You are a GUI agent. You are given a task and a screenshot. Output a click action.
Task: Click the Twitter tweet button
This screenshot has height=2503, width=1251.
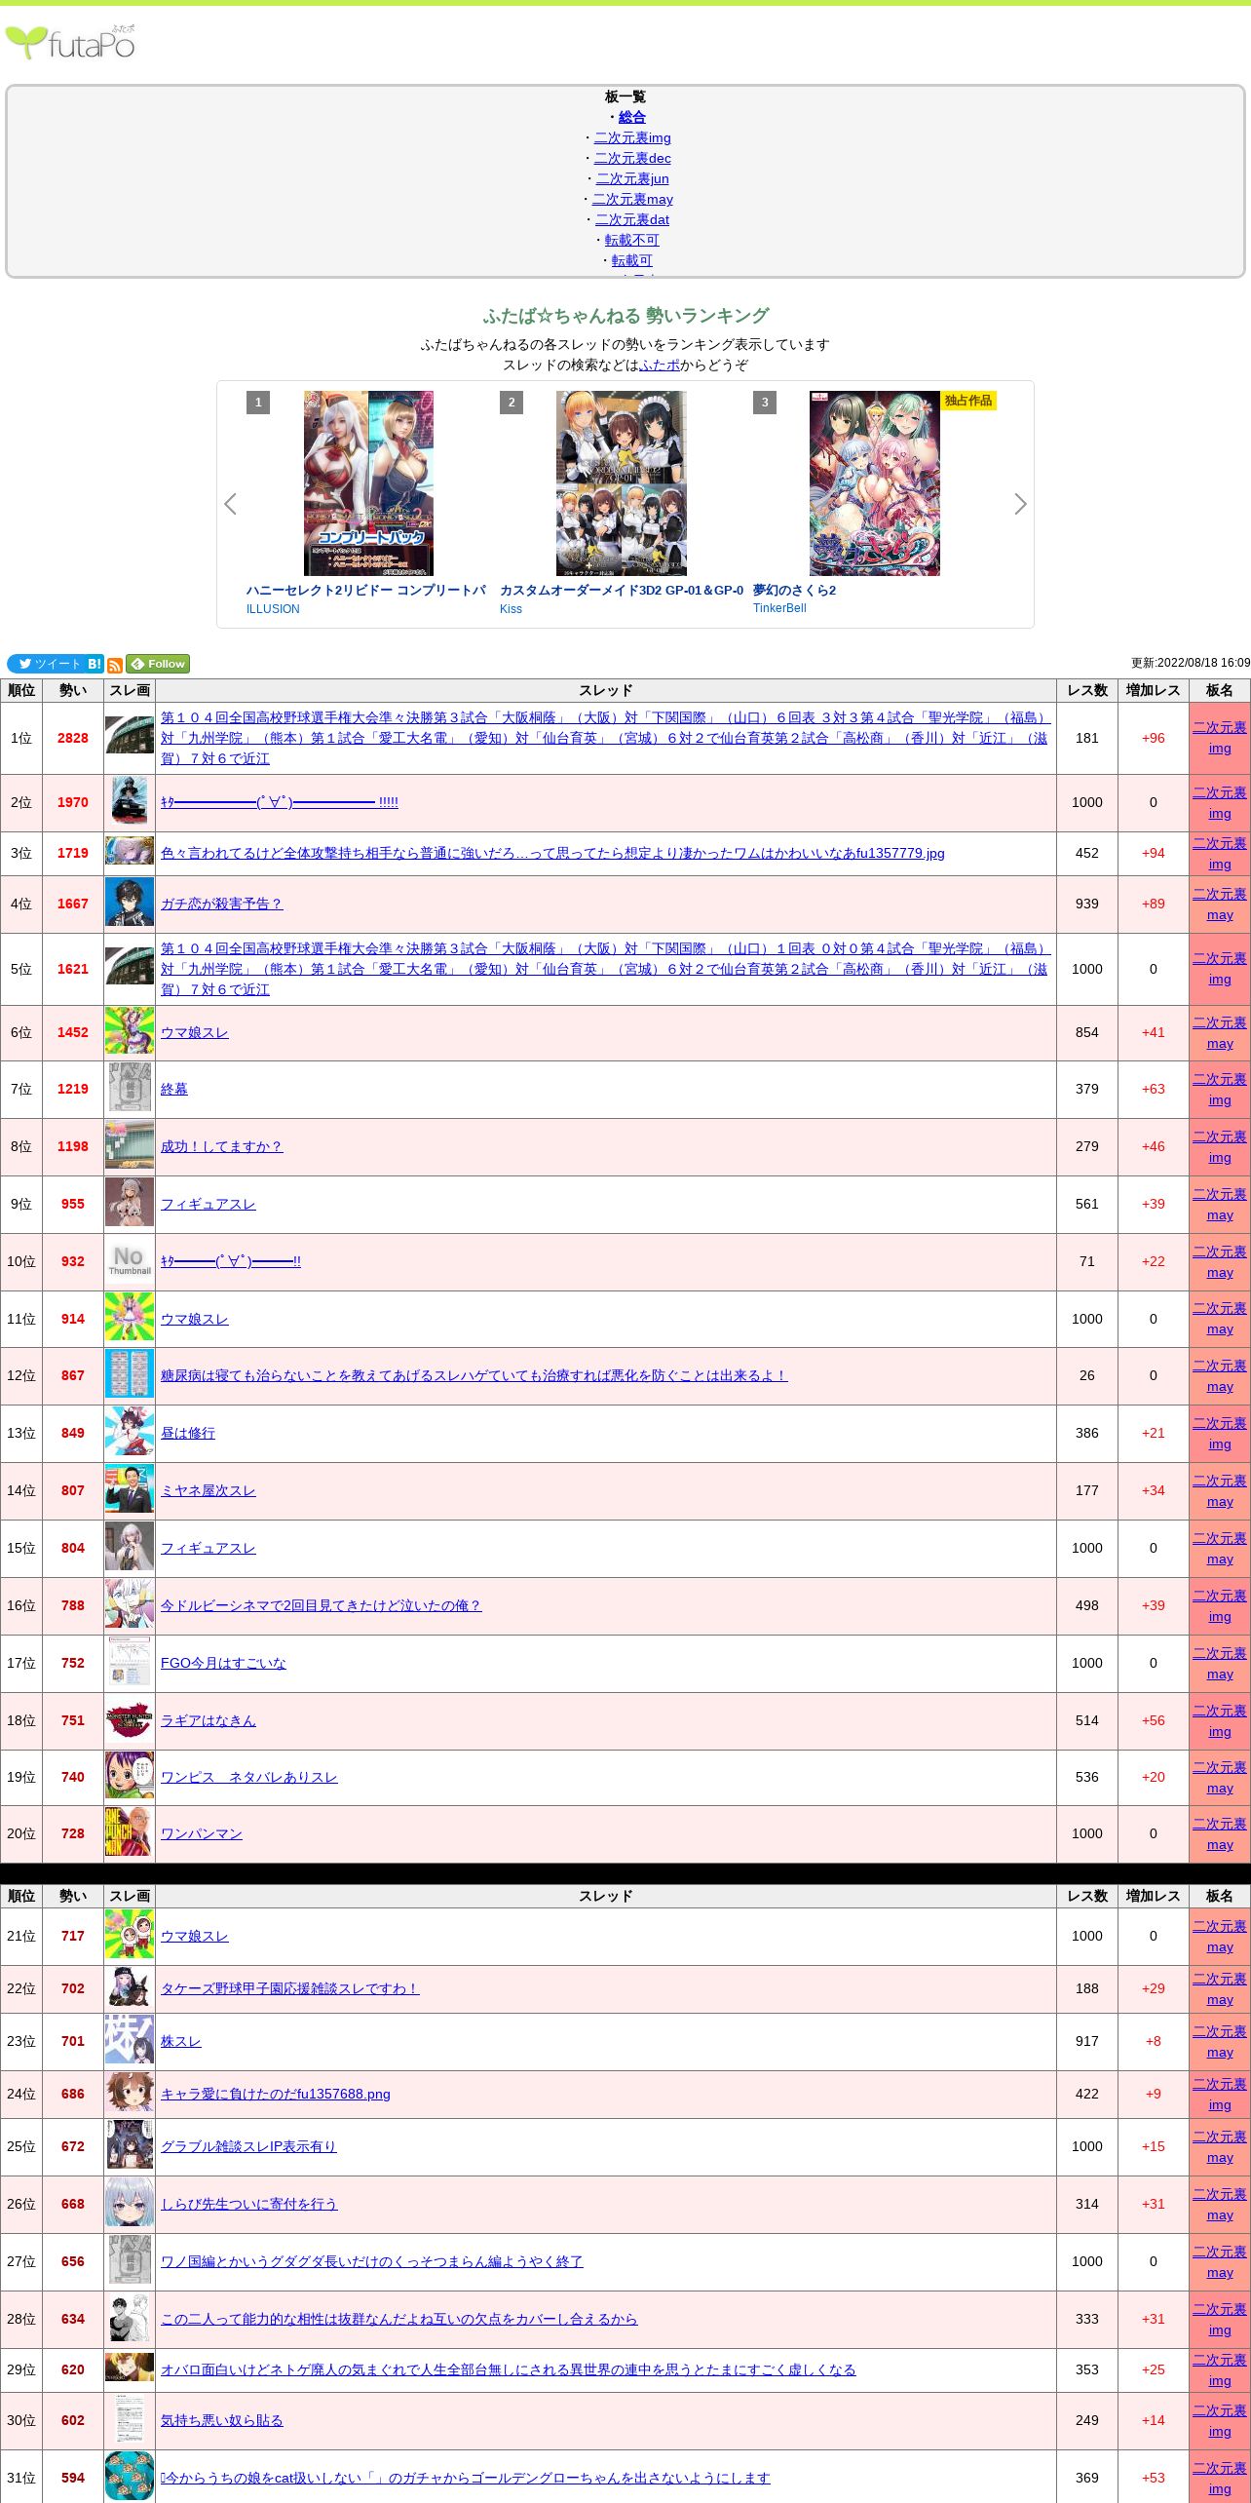click(x=45, y=664)
